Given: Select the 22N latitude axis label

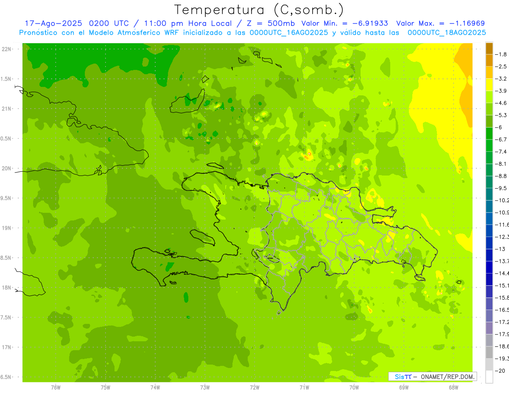Looking at the screenshot, I should (x=6, y=49).
